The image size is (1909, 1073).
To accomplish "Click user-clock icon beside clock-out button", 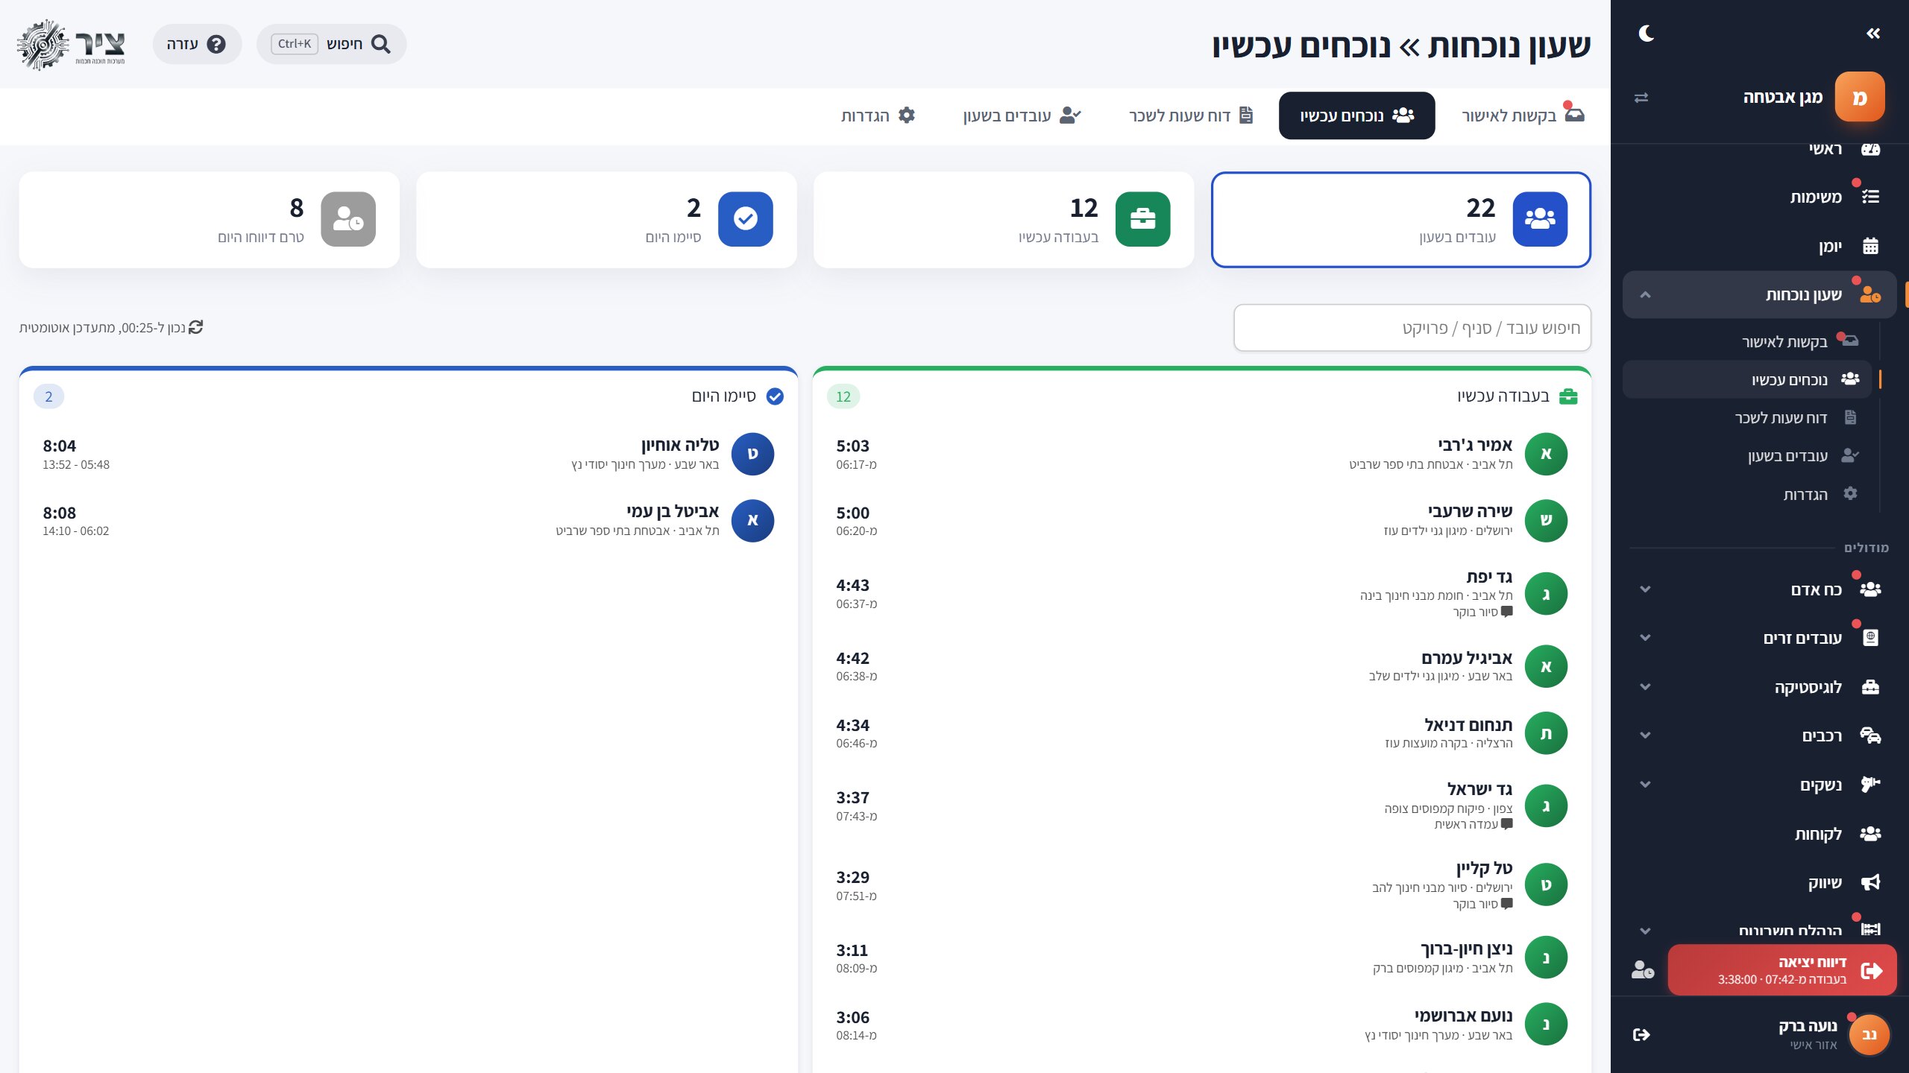I will pyautogui.click(x=1643, y=970).
